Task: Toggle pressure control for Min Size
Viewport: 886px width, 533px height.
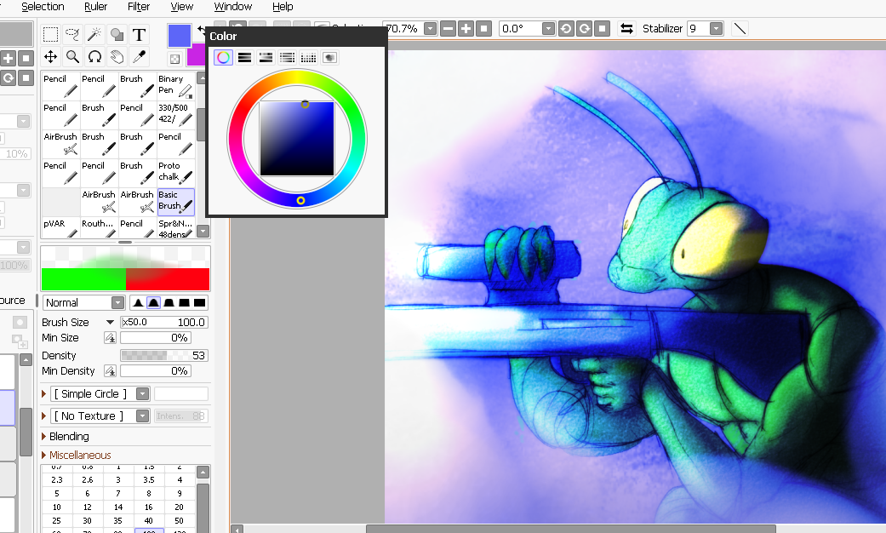Action: pyautogui.click(x=110, y=338)
